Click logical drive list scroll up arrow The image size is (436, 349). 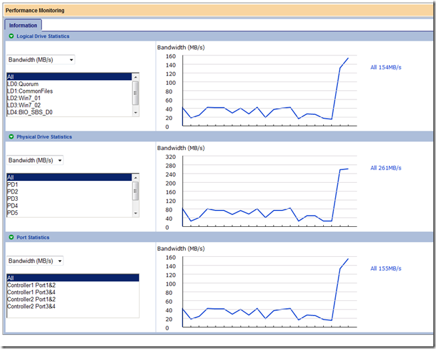[136, 77]
